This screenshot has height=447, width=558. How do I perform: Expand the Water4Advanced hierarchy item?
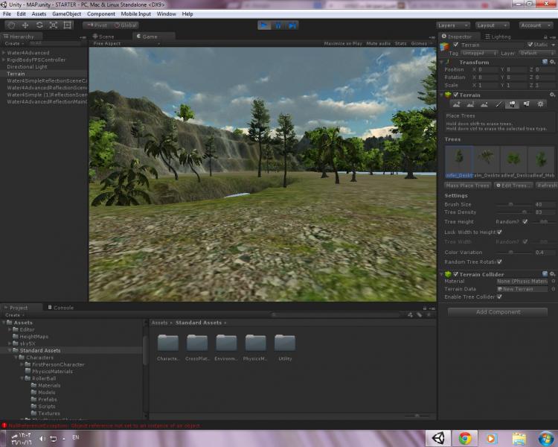click(x=4, y=53)
